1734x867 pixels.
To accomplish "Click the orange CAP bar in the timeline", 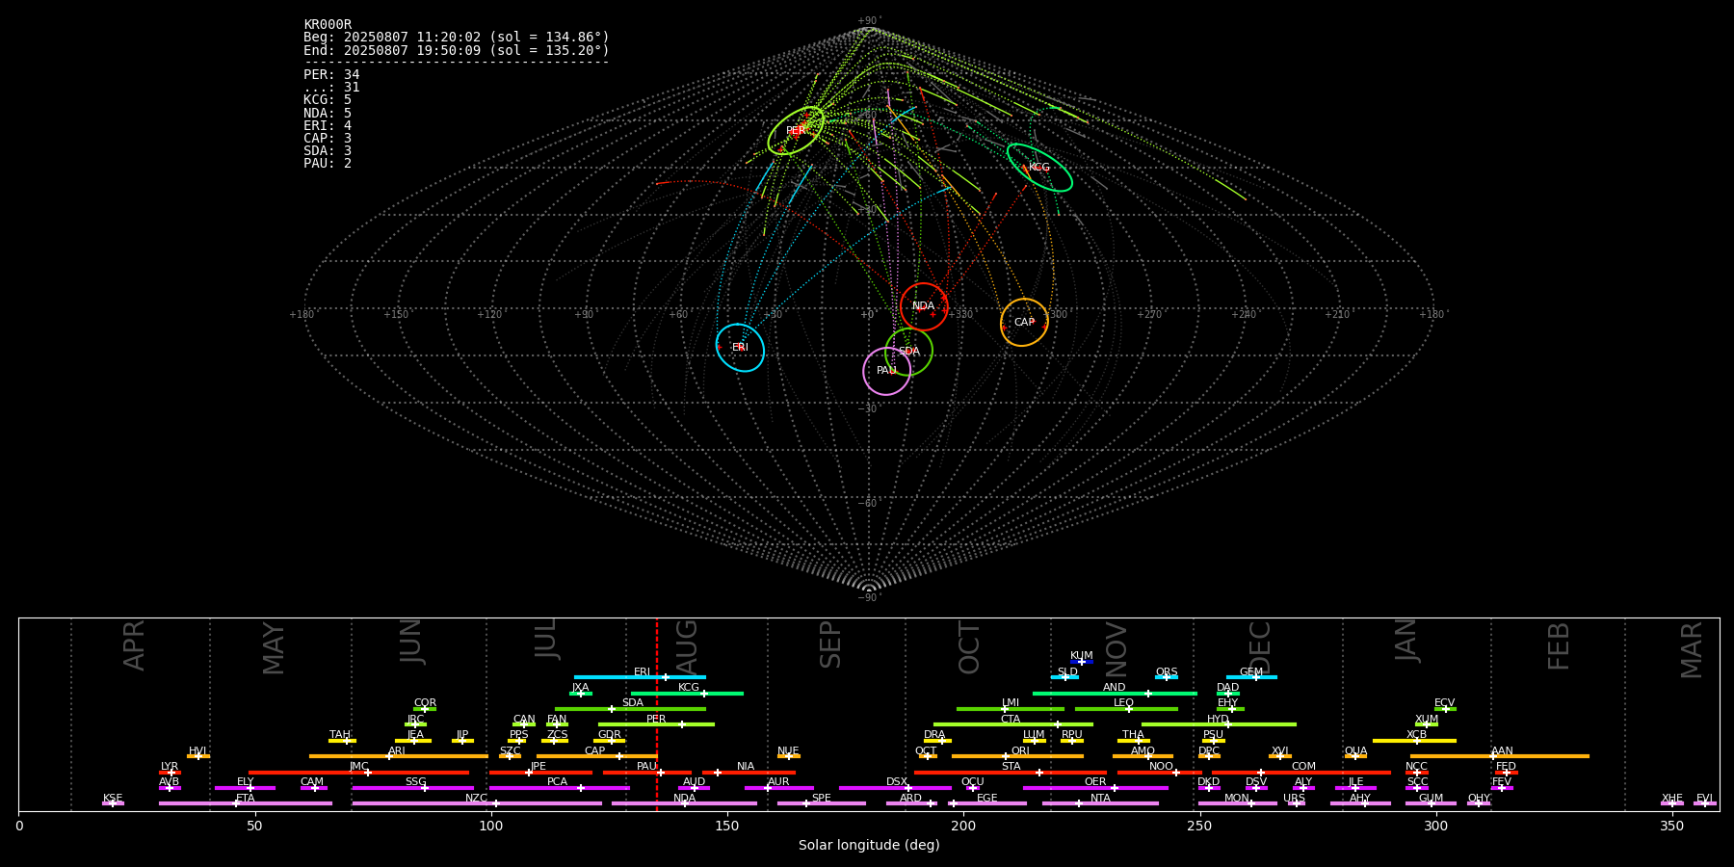I will [x=596, y=756].
